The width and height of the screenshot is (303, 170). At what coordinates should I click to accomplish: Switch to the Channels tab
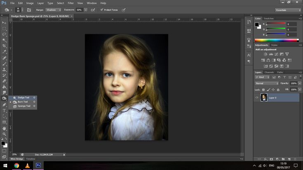click(269, 72)
